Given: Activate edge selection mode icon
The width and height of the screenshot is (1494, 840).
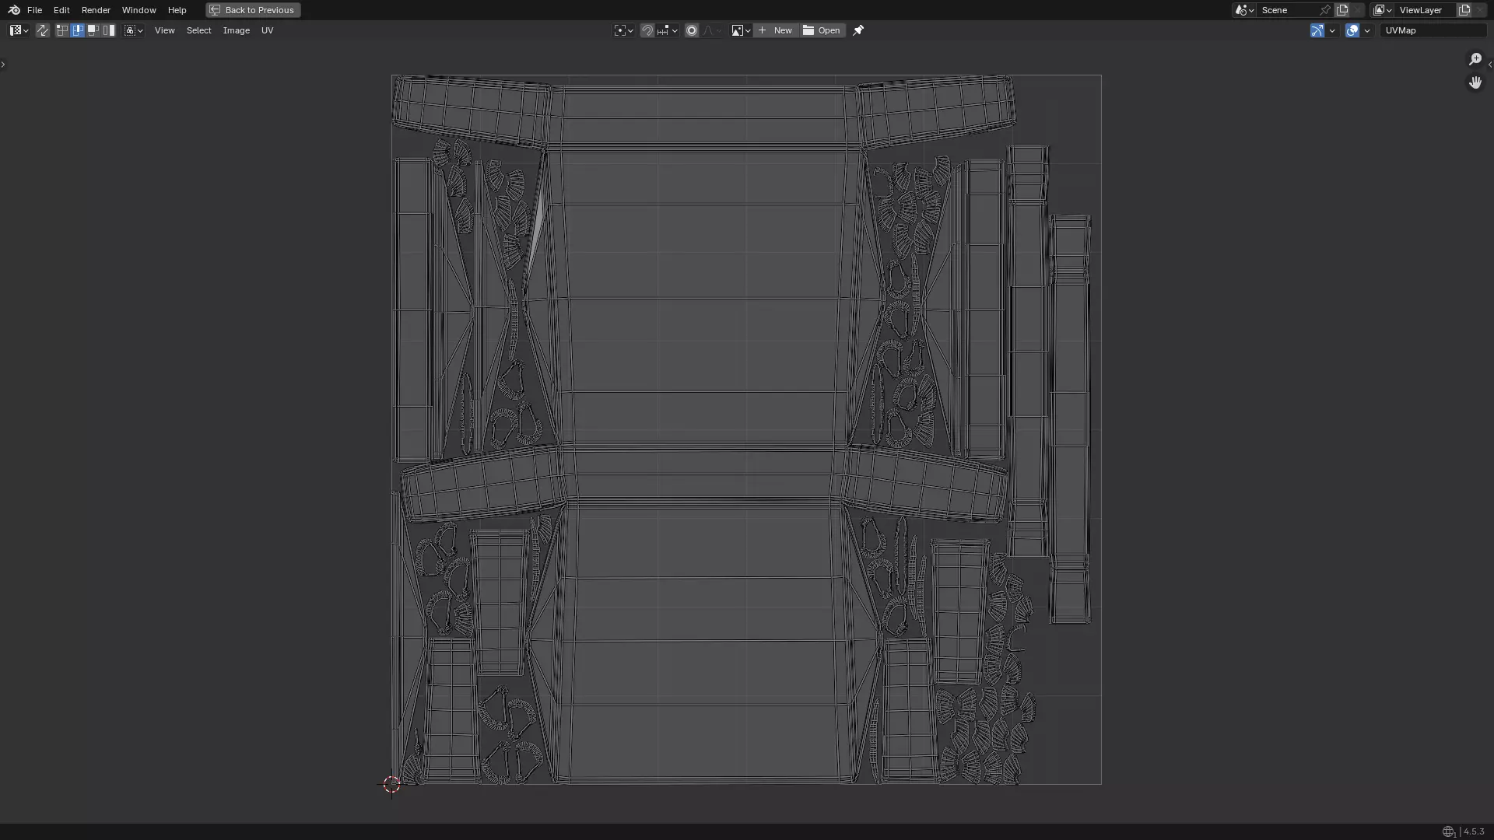Looking at the screenshot, I should point(78,30).
